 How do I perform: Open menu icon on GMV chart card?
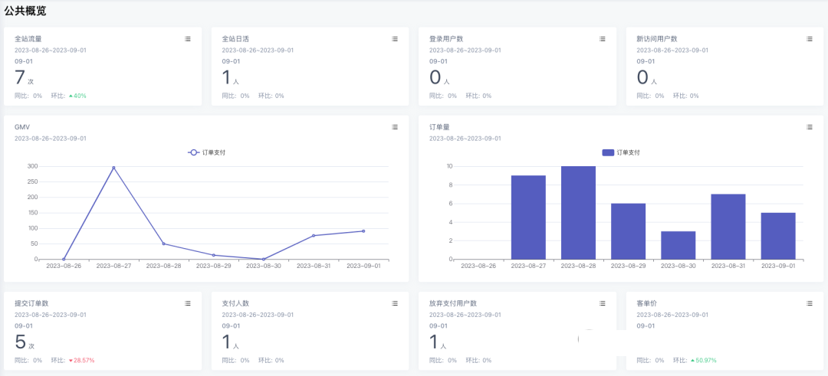[x=395, y=127]
